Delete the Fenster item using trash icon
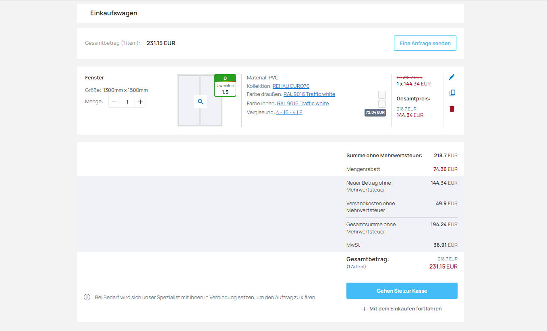The image size is (547, 331). click(x=452, y=109)
